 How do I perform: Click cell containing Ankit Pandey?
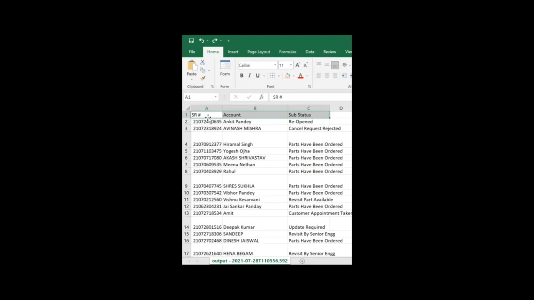click(x=255, y=122)
